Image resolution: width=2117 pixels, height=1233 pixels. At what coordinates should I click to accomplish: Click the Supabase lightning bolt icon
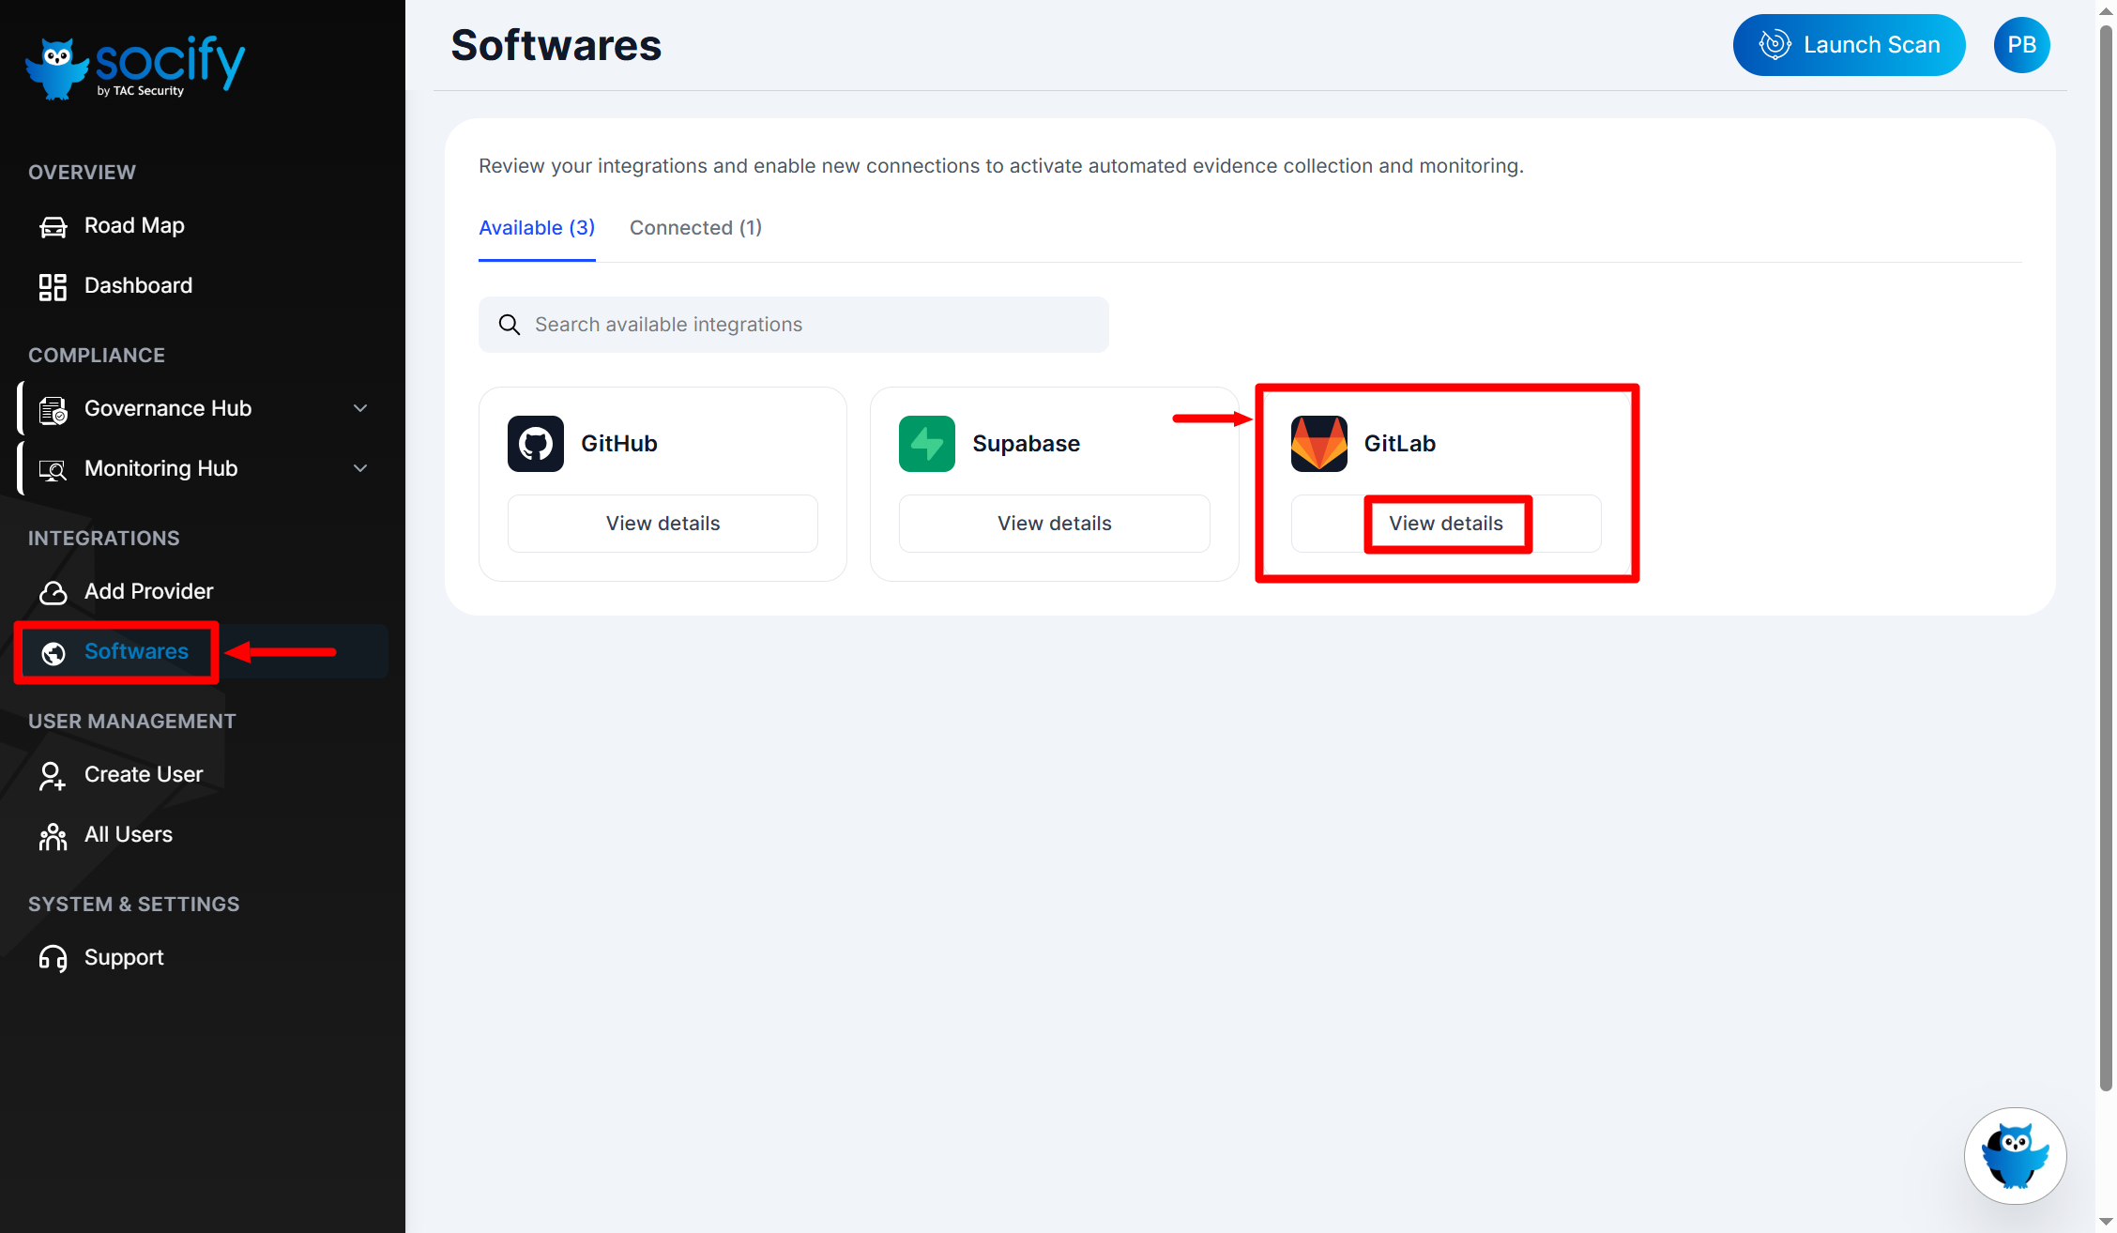coord(926,444)
